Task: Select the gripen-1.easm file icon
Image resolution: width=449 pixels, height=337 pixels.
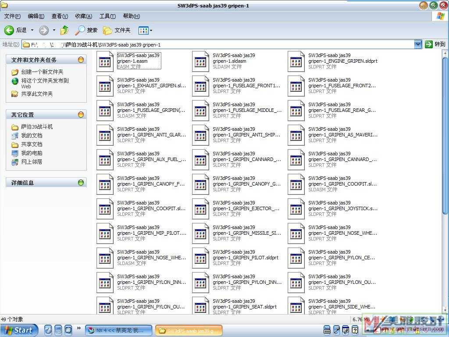Action: click(105, 61)
